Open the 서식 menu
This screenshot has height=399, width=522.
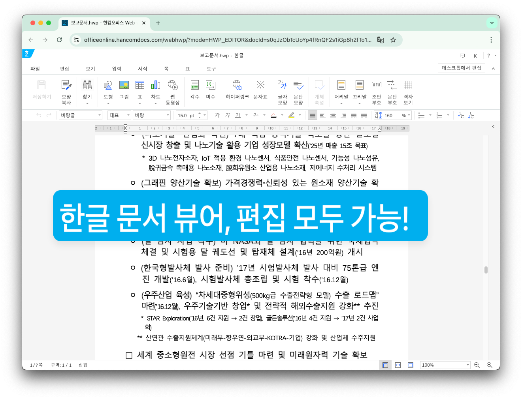(143, 69)
